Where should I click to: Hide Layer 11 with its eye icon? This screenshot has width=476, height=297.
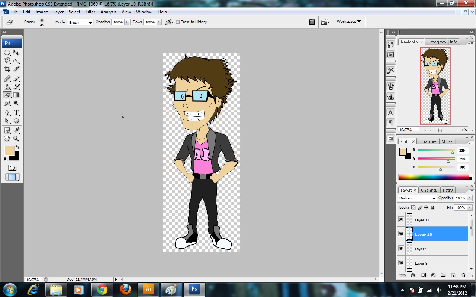(401, 219)
